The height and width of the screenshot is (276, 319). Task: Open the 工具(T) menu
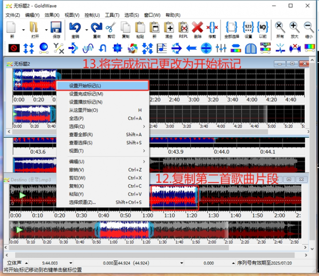[x=112, y=15]
